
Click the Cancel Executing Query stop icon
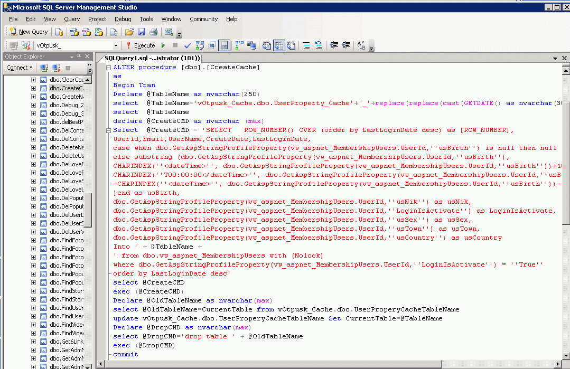click(x=175, y=45)
